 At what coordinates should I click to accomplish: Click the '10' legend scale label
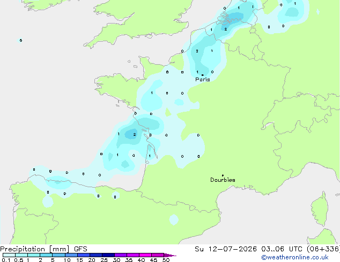coord(67,260)
